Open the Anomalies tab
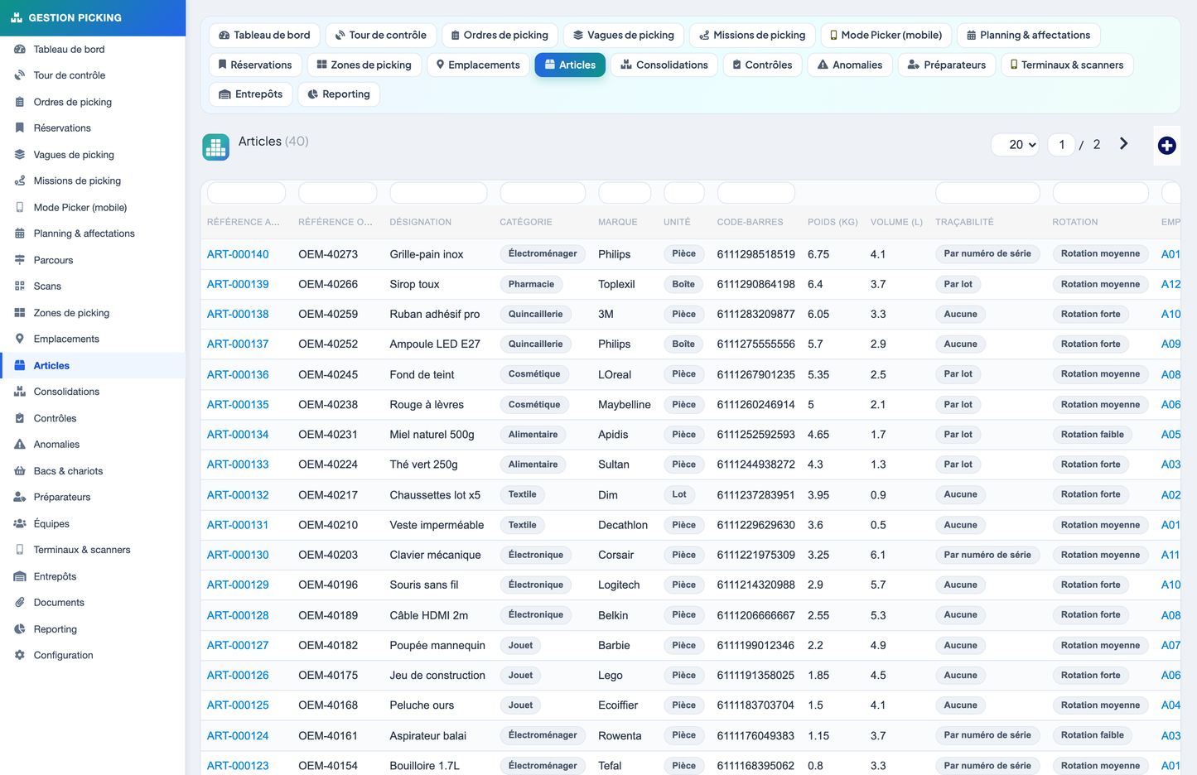This screenshot has height=775, width=1197. [x=850, y=65]
